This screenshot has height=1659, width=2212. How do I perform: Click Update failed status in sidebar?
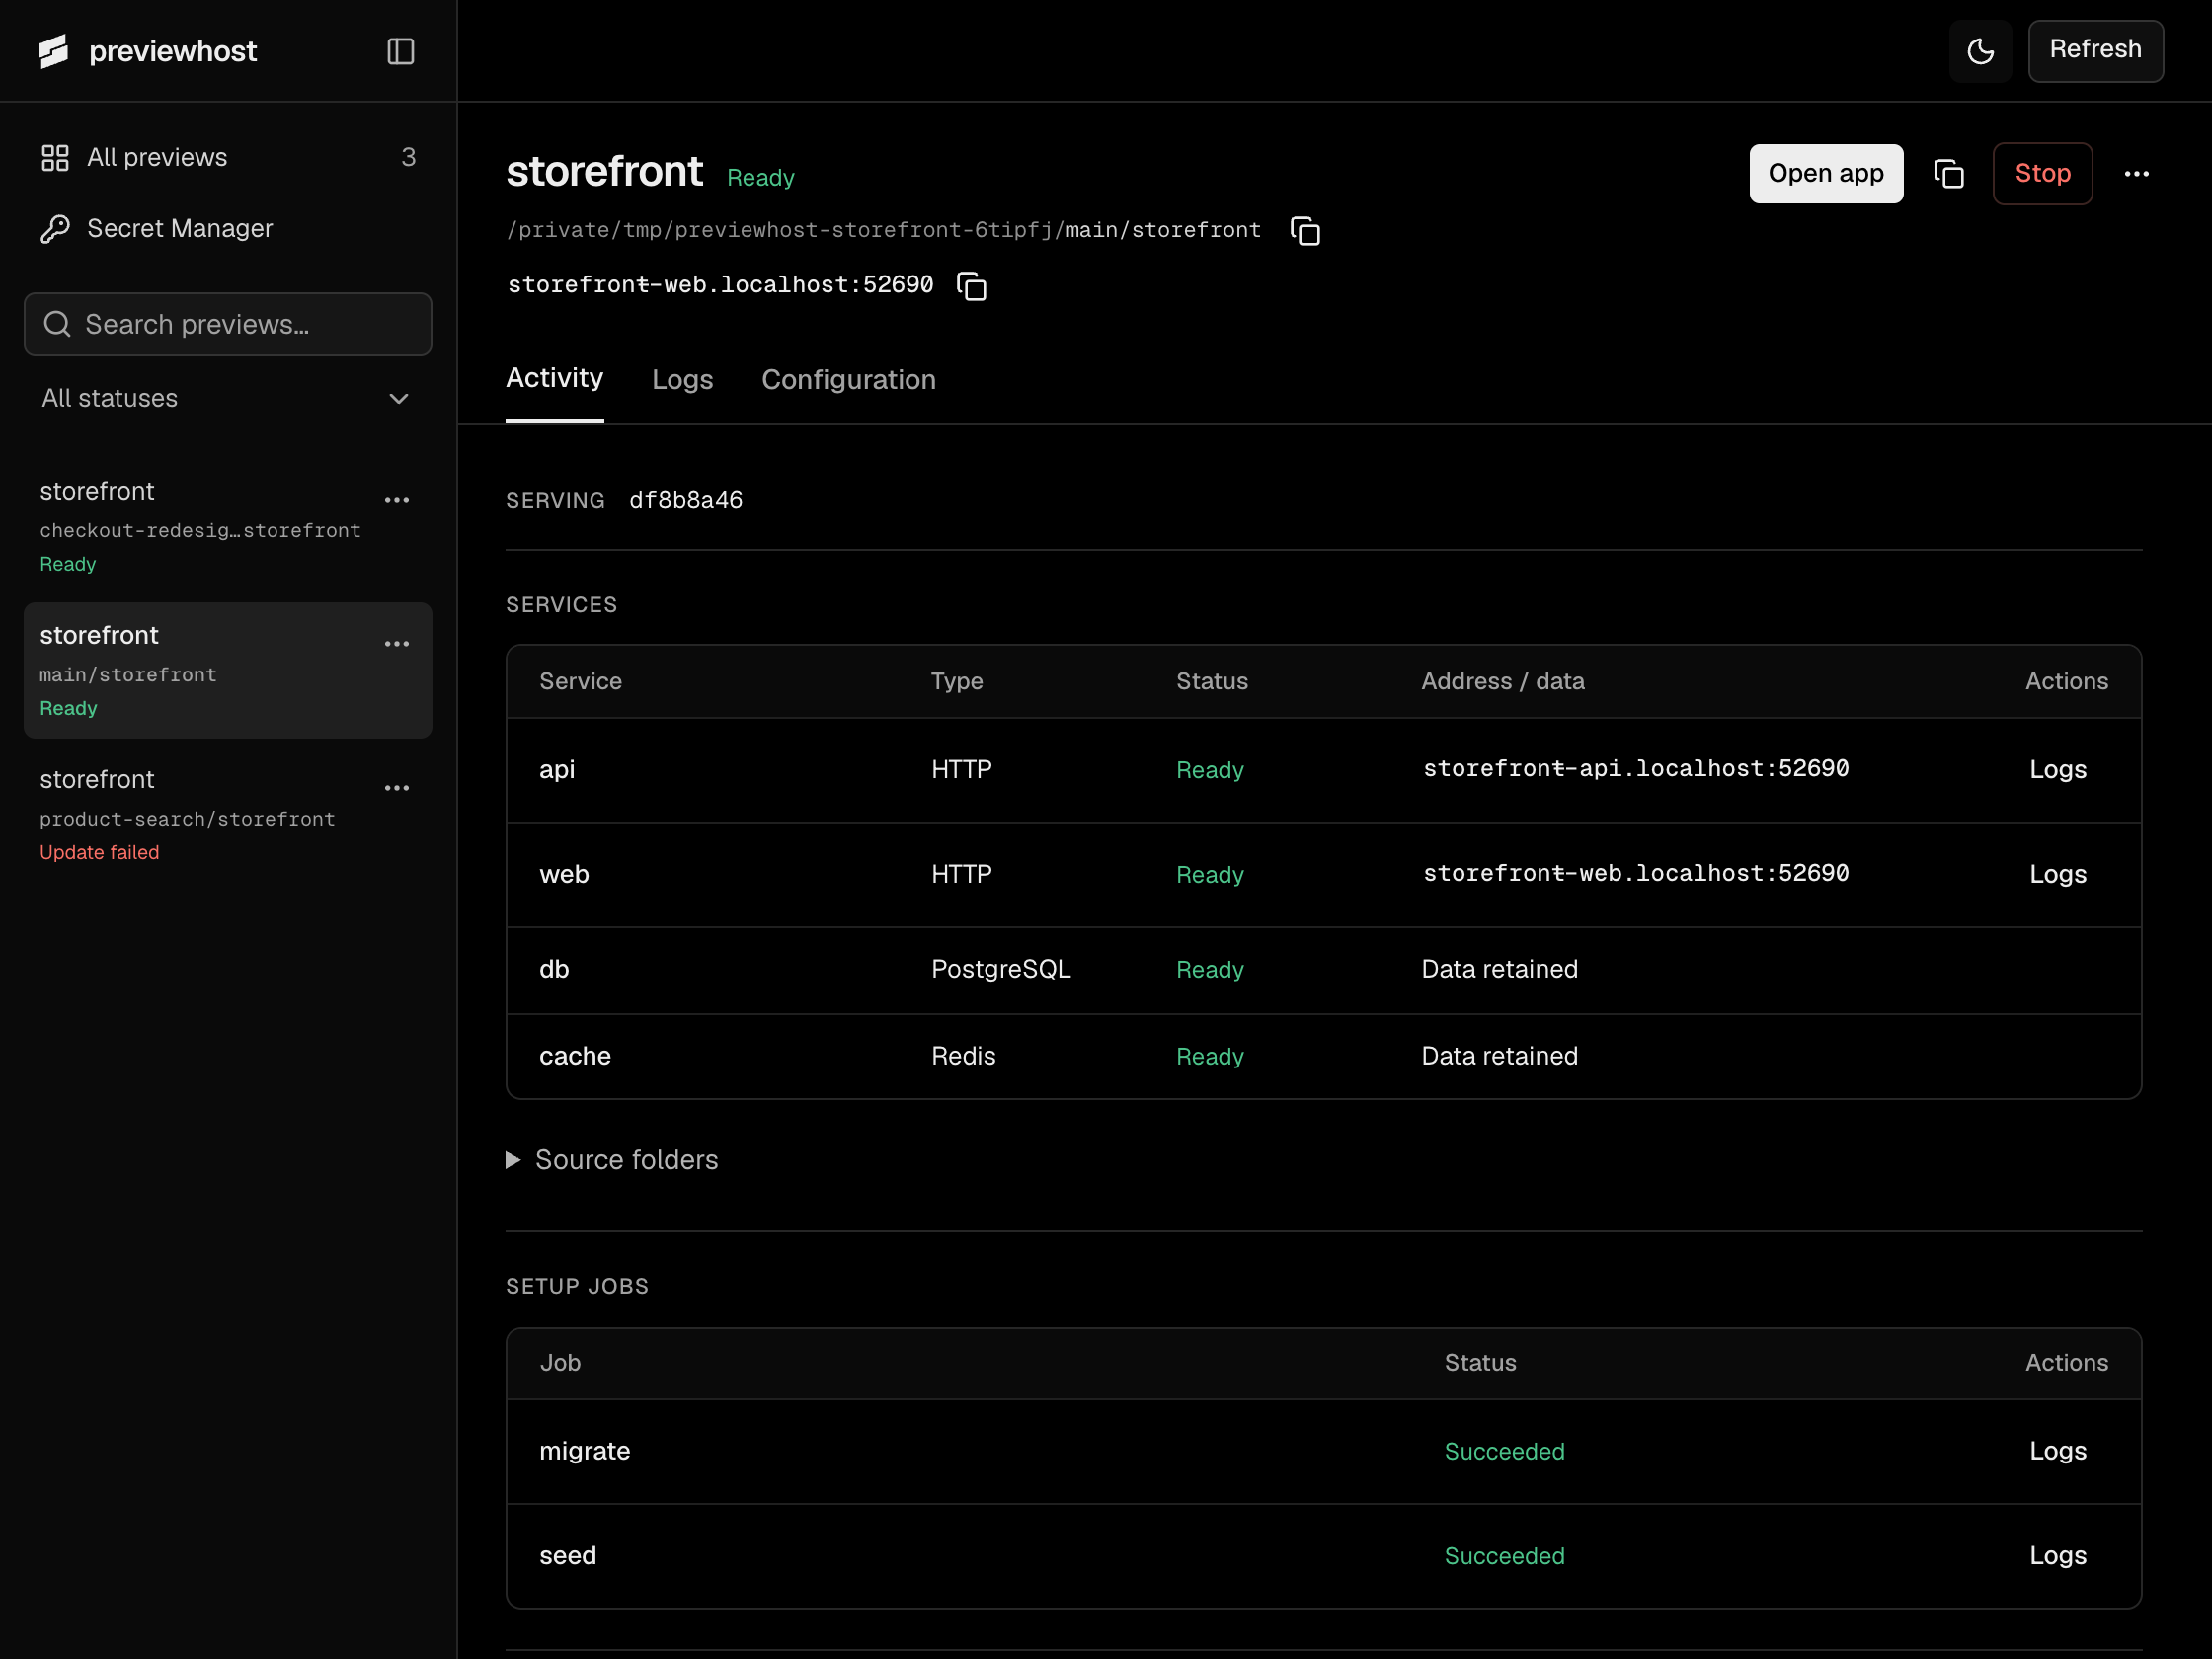[99, 852]
